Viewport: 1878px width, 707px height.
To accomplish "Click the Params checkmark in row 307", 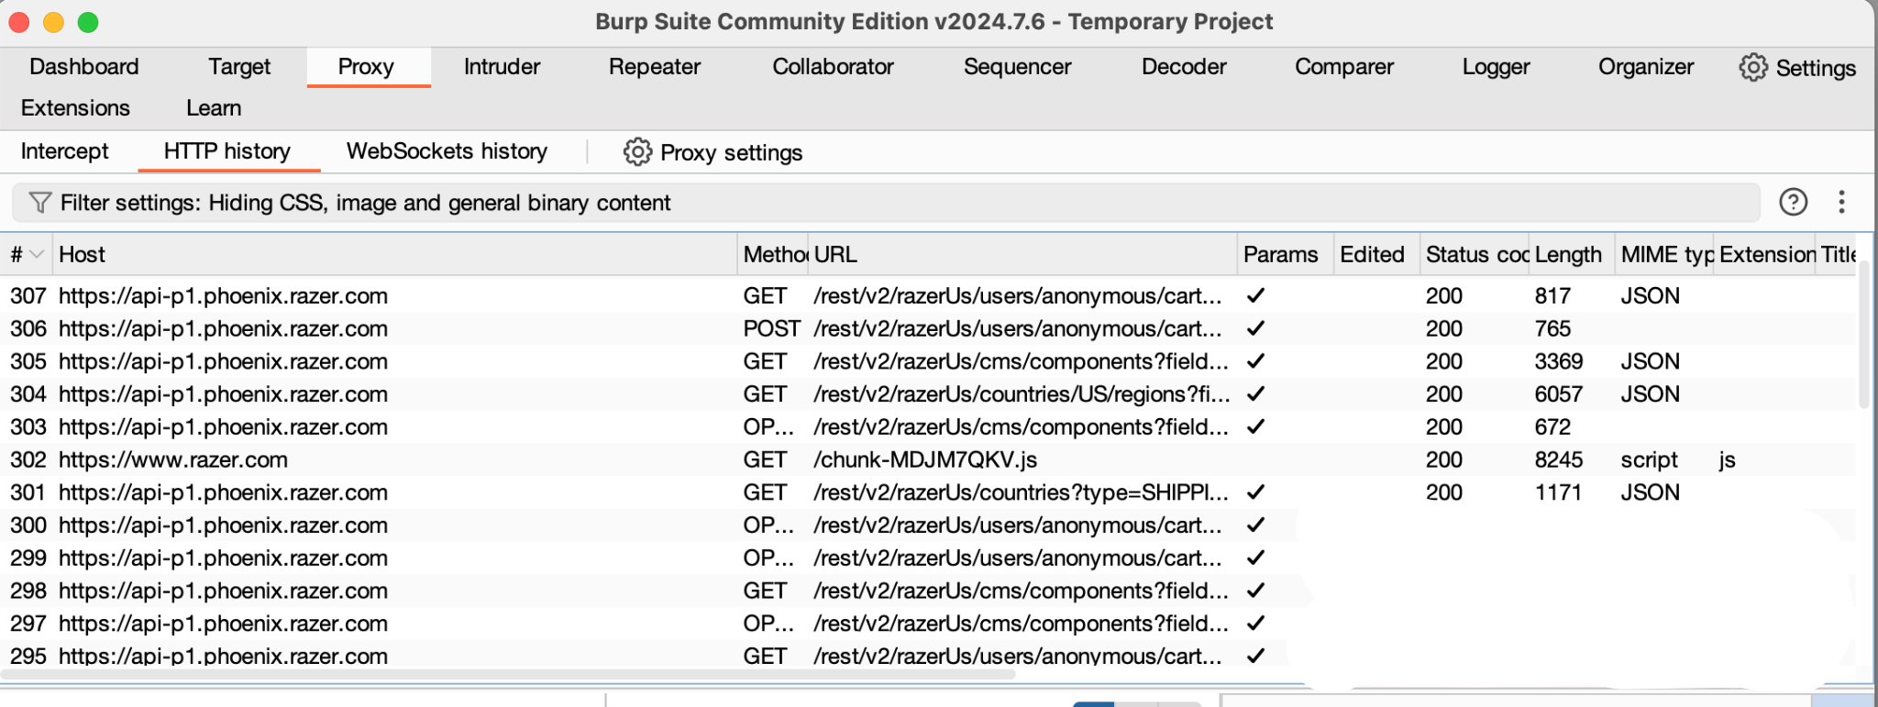I will [1256, 296].
